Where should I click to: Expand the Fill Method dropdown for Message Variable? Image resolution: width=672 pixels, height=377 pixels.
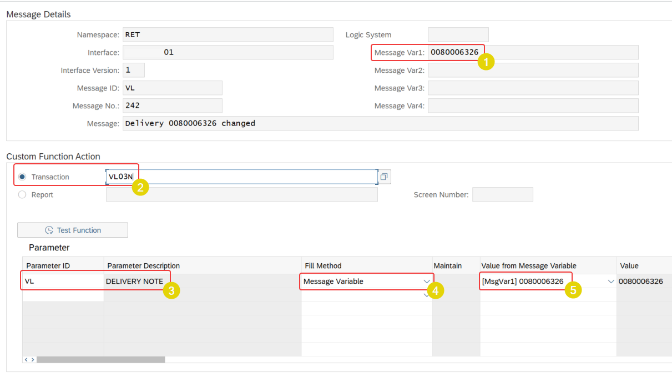(x=426, y=282)
